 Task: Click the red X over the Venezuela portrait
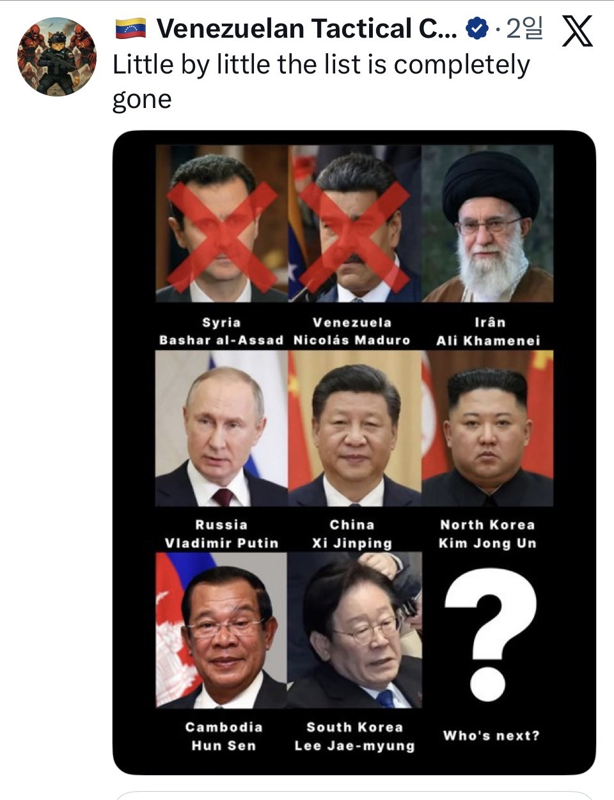354,236
